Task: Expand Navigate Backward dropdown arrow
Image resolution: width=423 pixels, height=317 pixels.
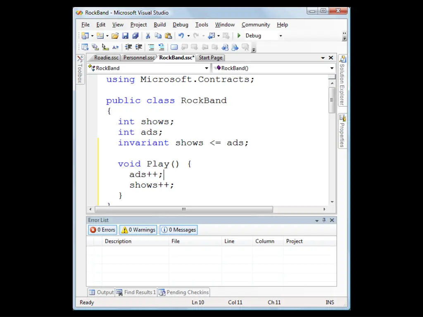Action: coord(219,35)
